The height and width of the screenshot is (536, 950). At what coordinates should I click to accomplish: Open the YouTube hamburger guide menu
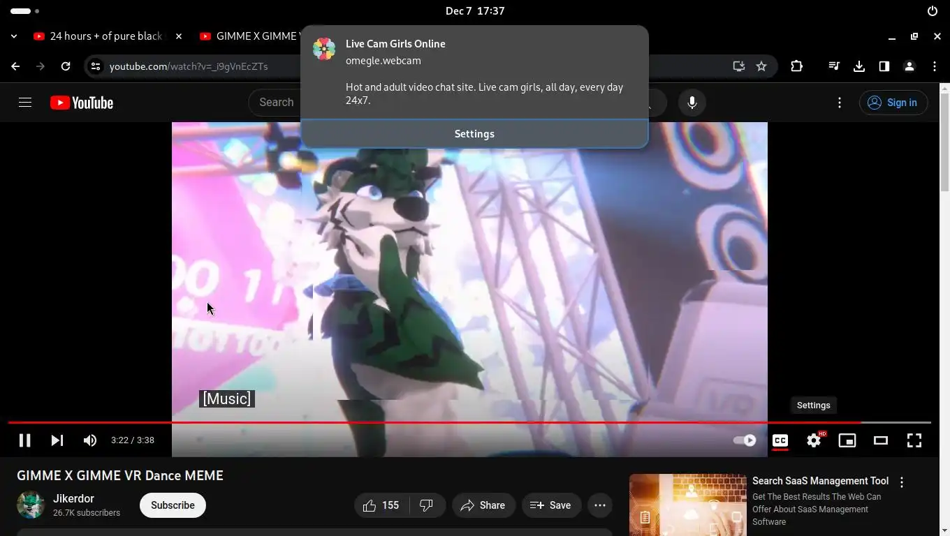click(x=25, y=103)
